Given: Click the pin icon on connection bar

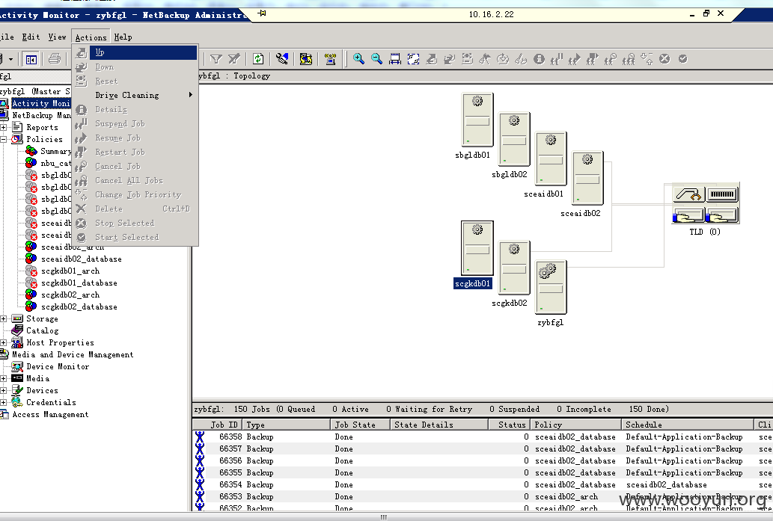Looking at the screenshot, I should click(x=262, y=13).
